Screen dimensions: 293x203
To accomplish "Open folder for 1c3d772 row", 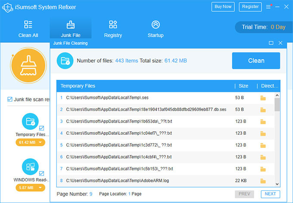I will 263,145.
